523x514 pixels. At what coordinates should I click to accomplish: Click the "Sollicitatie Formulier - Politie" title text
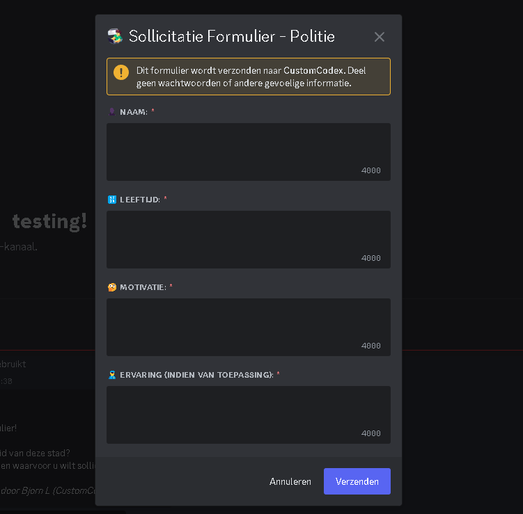pos(232,37)
